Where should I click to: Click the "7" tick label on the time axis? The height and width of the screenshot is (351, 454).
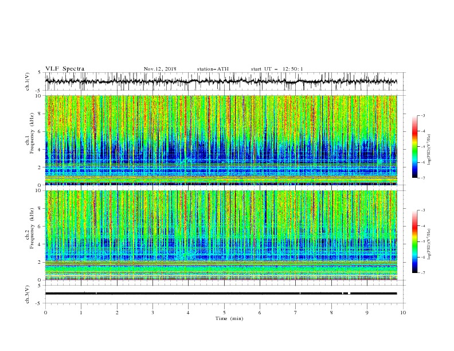296,313
